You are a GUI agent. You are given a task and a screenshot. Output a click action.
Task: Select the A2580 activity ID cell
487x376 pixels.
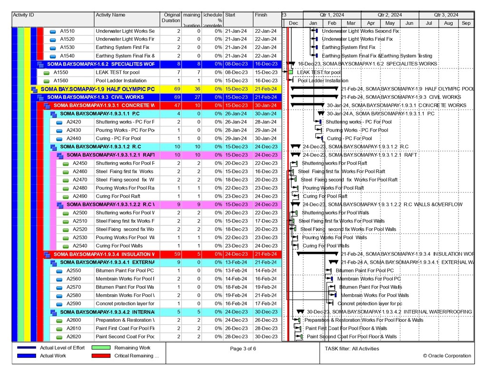[74, 296]
